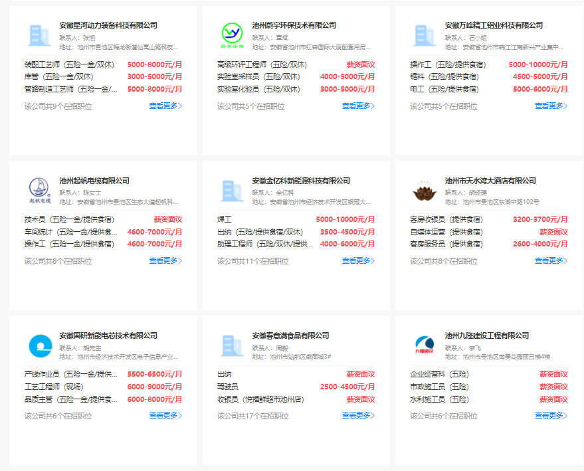View more jobs for 池州九隆建设工程
Image resolution: width=584 pixels, height=471 pixels.
tap(551, 415)
